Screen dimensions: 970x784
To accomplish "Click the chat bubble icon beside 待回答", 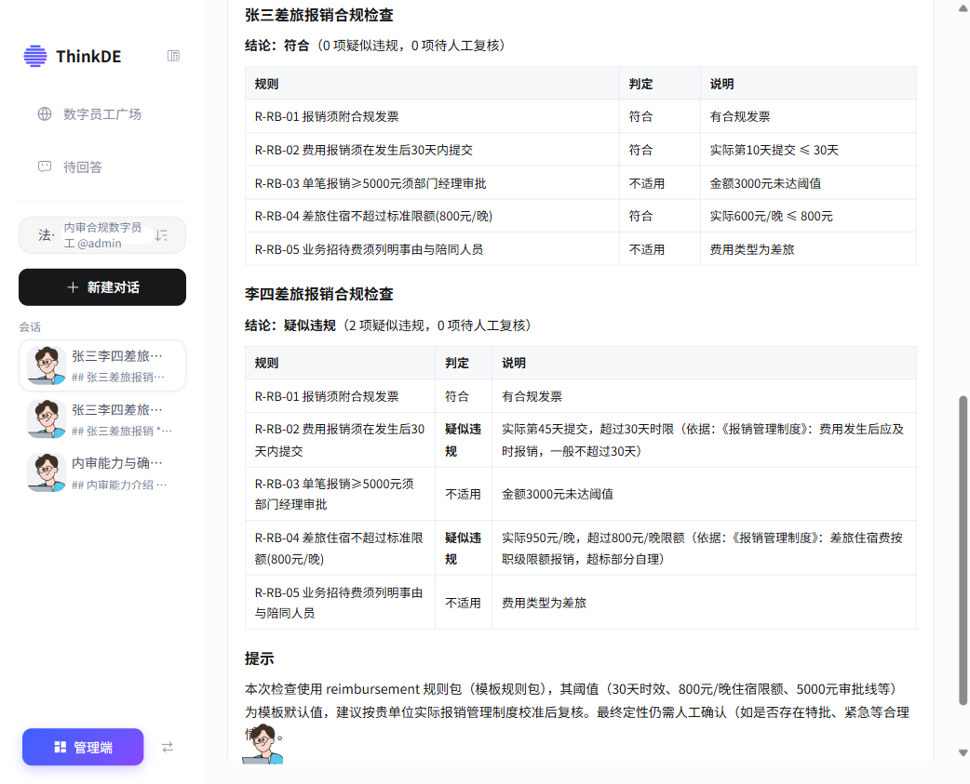I will 45,166.
